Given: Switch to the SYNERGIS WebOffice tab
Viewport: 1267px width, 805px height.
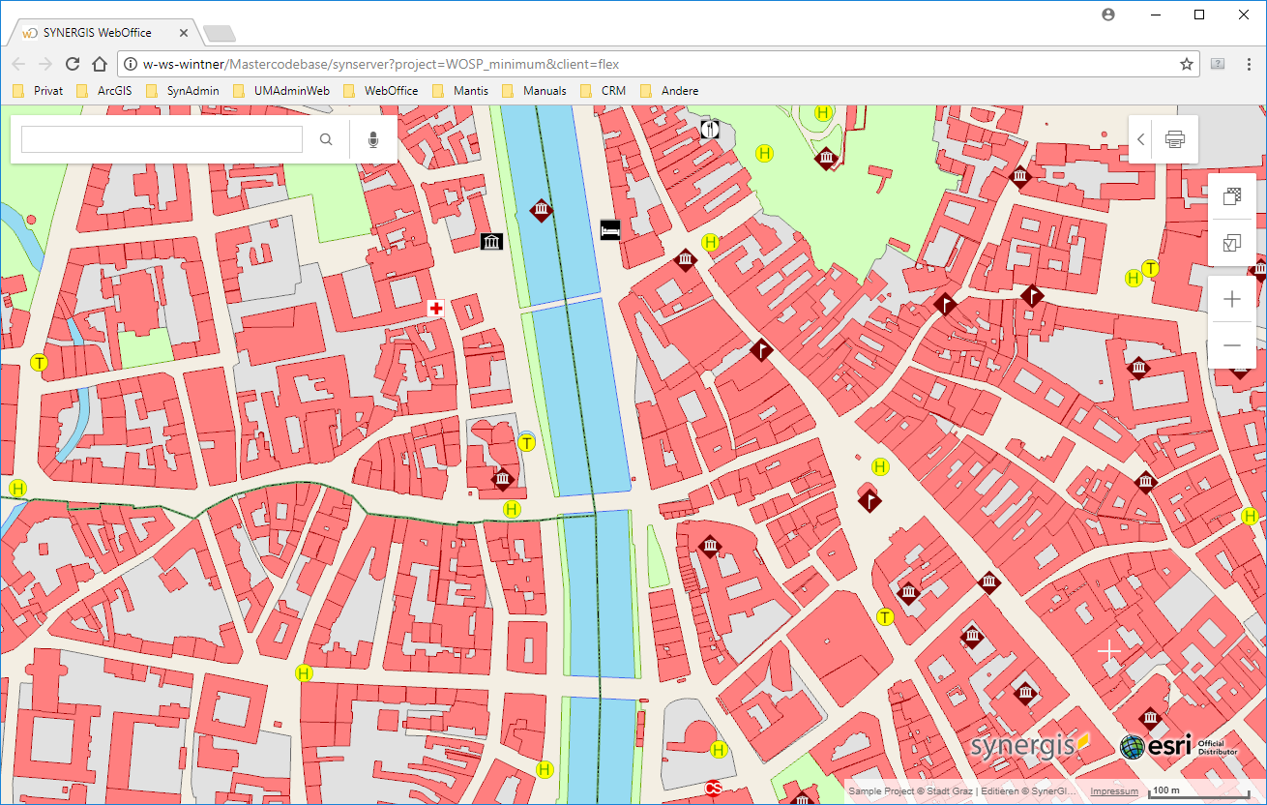Looking at the screenshot, I should (97, 33).
